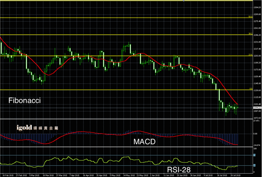Viewport: 262px width, 177px height.
Task: Click the RSI lower threshold level marker
Action: [254, 165]
